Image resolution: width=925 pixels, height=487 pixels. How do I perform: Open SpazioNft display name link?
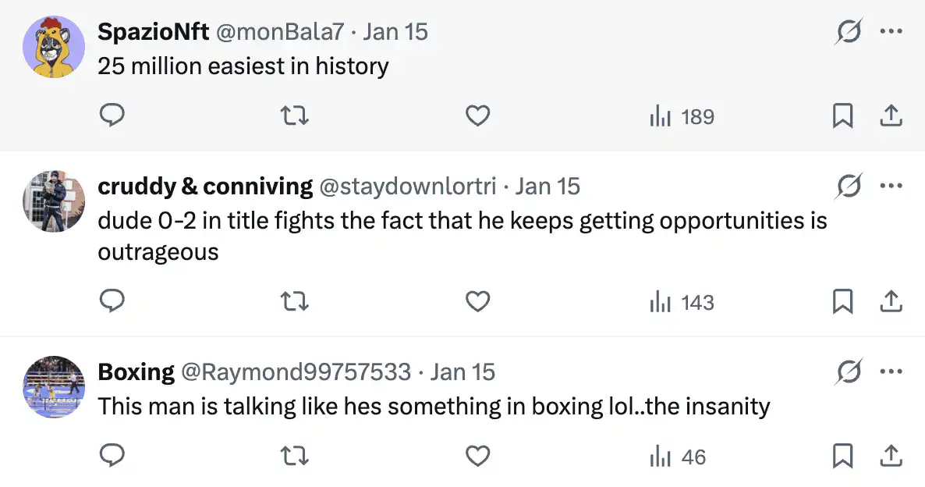point(151,31)
